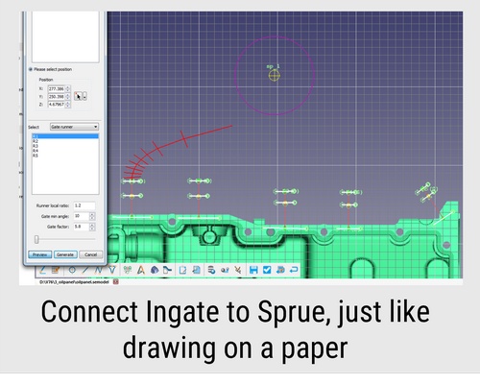Select the circle drawing tool icon
The height and width of the screenshot is (384, 480).
(x=72, y=270)
